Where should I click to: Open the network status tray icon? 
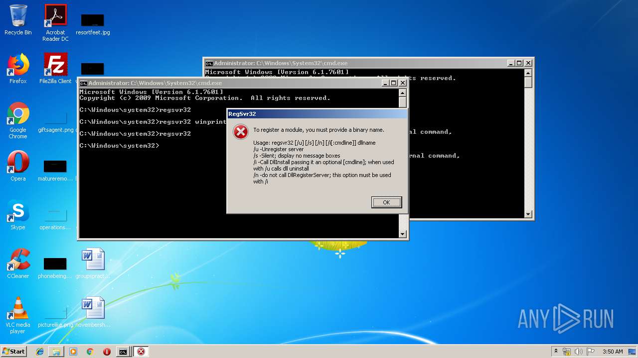pos(567,352)
